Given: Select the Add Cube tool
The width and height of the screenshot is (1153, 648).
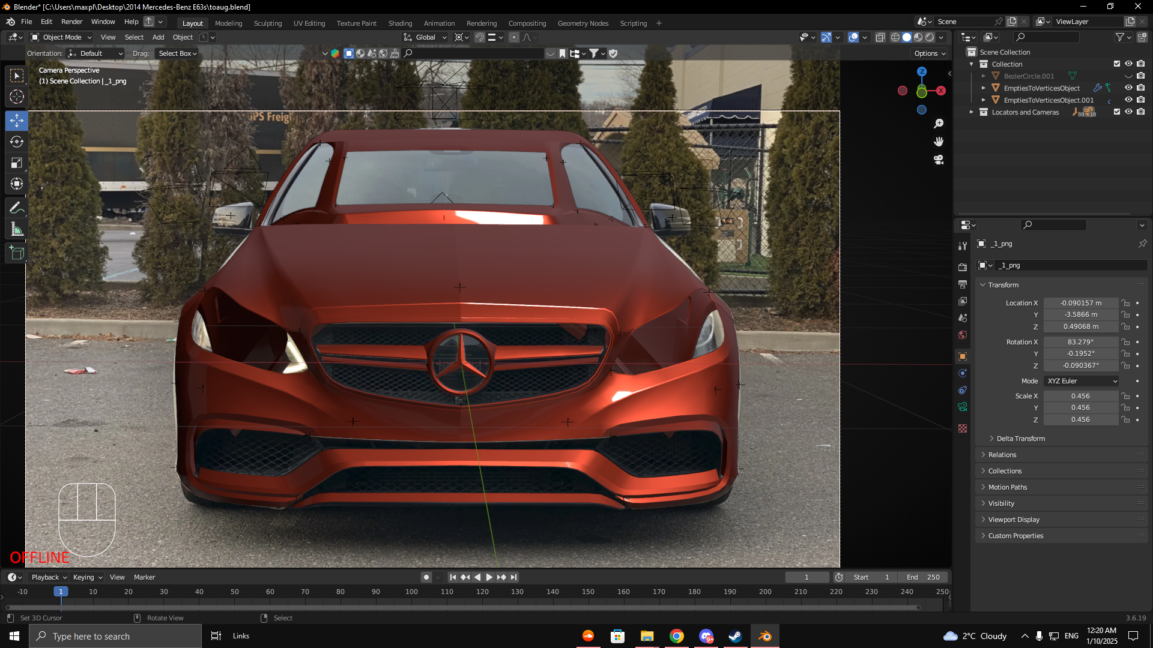Looking at the screenshot, I should [17, 253].
